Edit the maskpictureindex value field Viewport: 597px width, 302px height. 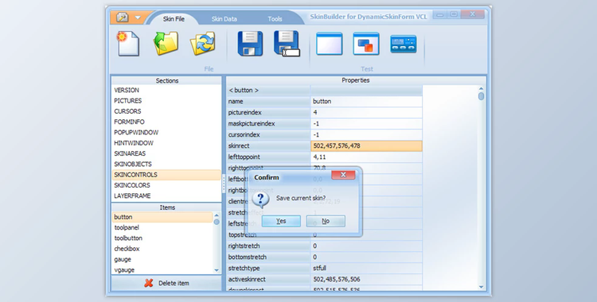[x=366, y=124]
